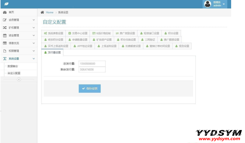Click the card icon for 信息交流

5,43
